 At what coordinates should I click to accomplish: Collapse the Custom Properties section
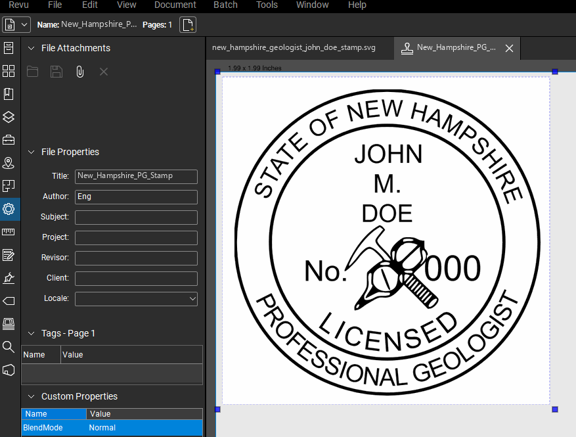click(x=32, y=396)
